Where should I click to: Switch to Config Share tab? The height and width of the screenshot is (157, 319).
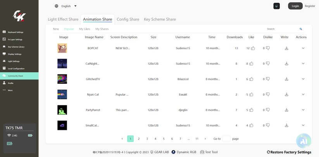(128, 19)
